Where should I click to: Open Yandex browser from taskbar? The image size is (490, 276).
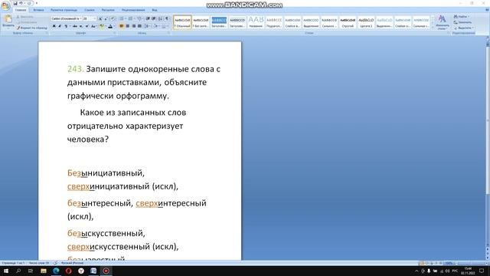[81, 271]
